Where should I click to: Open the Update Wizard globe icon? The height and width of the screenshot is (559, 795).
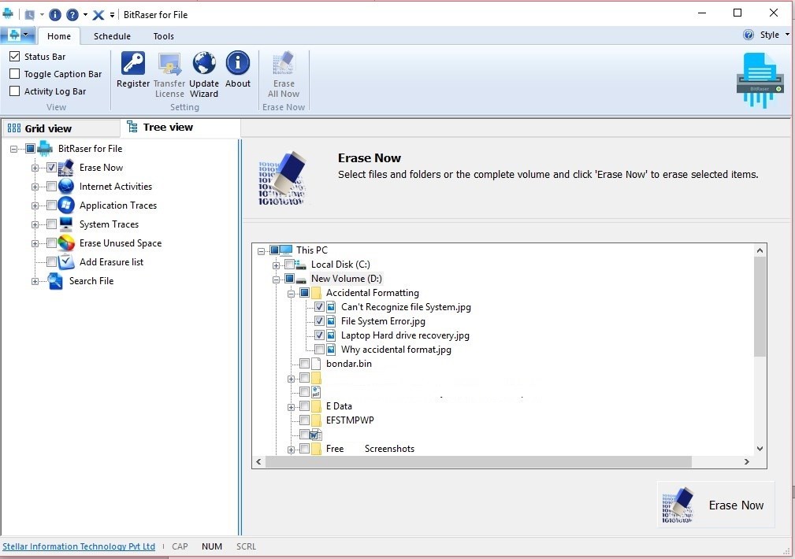point(203,65)
